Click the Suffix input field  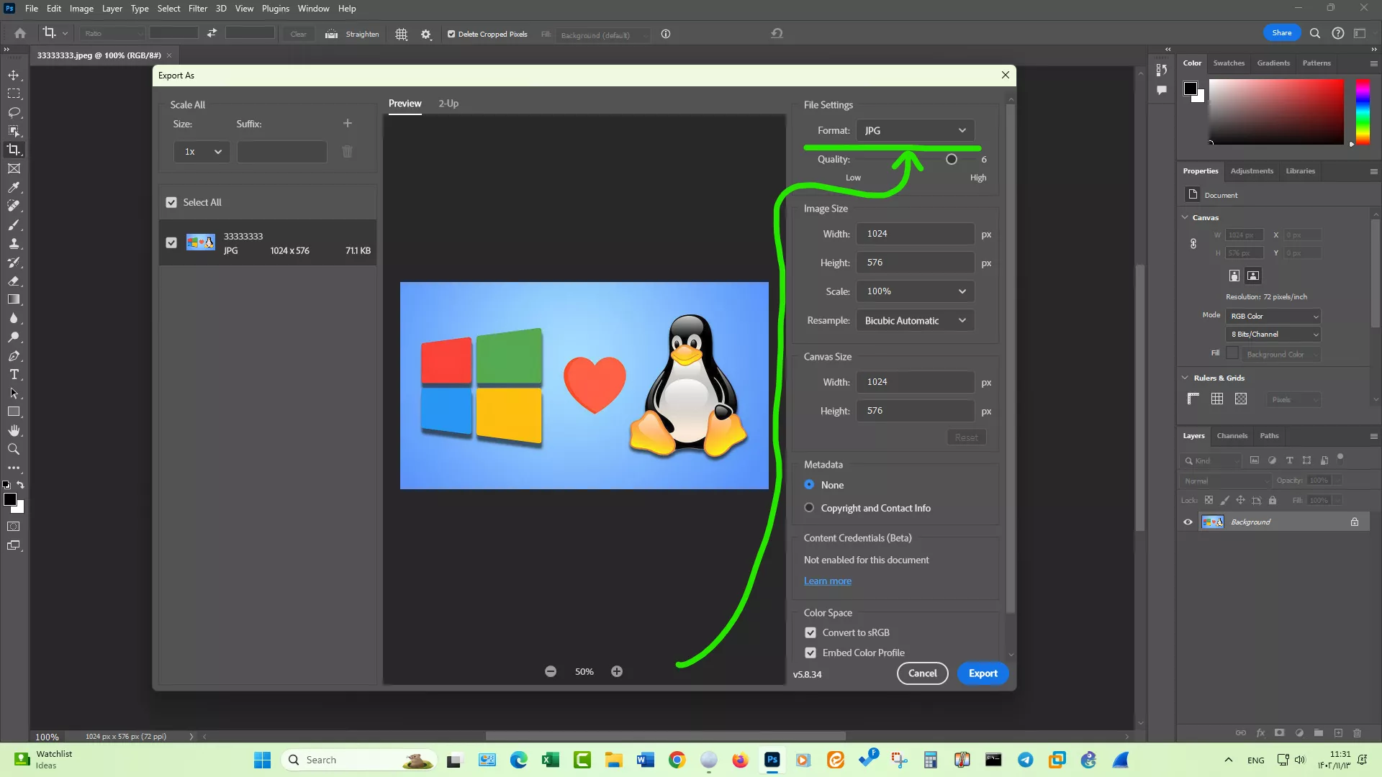pos(281,152)
